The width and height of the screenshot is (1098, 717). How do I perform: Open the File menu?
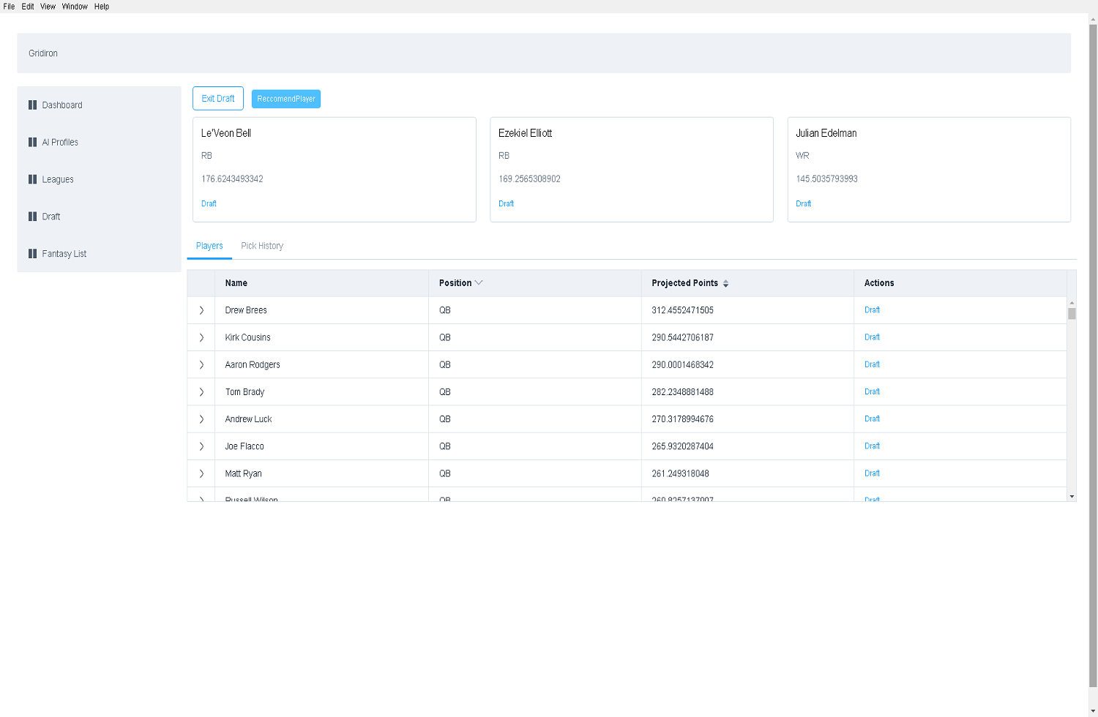tap(9, 7)
